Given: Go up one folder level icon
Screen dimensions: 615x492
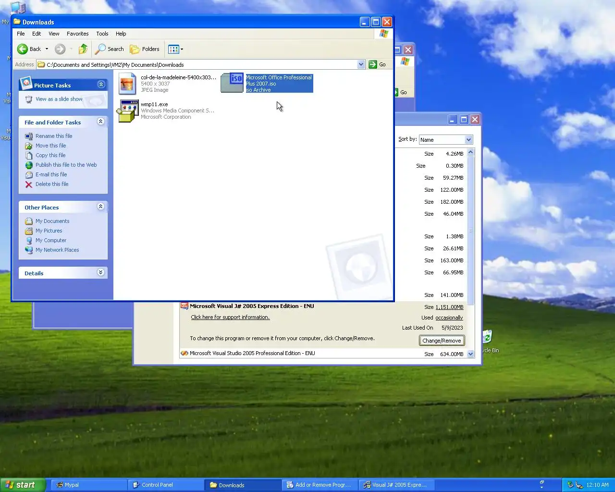Looking at the screenshot, I should point(83,49).
